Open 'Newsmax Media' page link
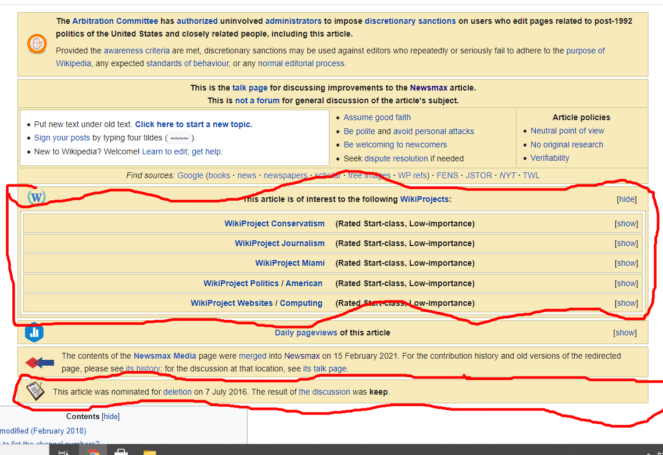663x455 pixels. pos(165,356)
